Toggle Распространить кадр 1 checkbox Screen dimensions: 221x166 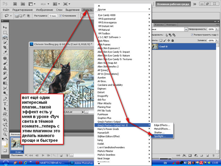pyautogui.click(x=192, y=34)
